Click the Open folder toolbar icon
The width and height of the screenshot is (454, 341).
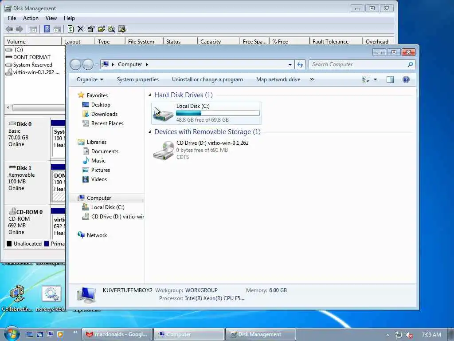point(101,29)
